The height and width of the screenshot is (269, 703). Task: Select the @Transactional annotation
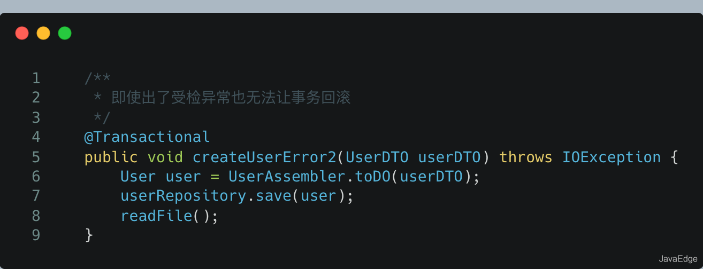pyautogui.click(x=147, y=137)
